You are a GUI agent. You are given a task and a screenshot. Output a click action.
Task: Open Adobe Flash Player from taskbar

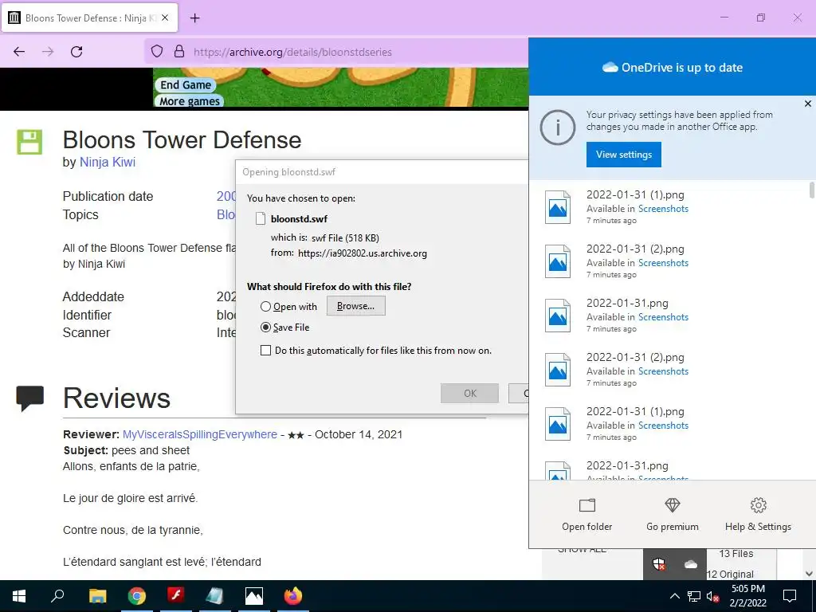pos(176,596)
